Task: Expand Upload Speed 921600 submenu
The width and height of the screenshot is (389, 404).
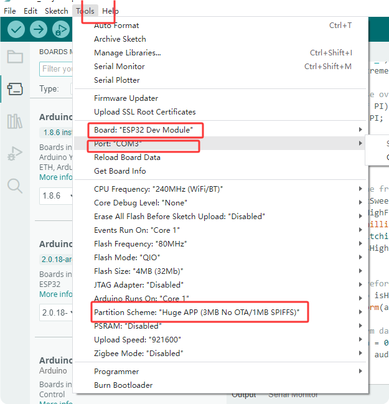Action: tap(220, 340)
